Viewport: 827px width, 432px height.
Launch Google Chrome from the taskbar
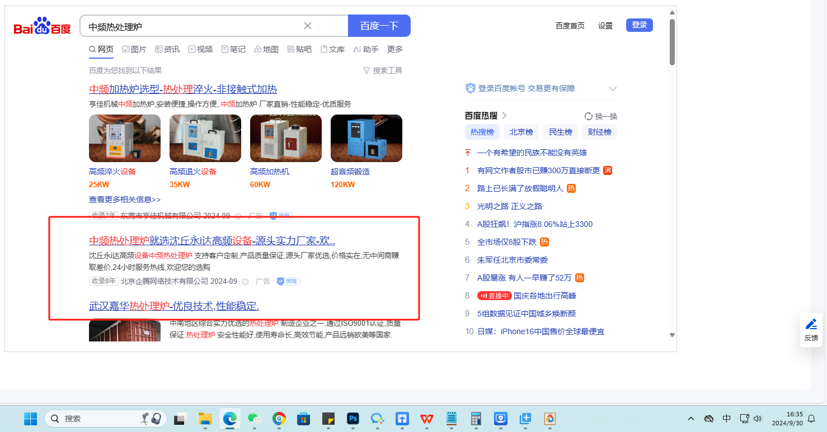[x=279, y=419]
